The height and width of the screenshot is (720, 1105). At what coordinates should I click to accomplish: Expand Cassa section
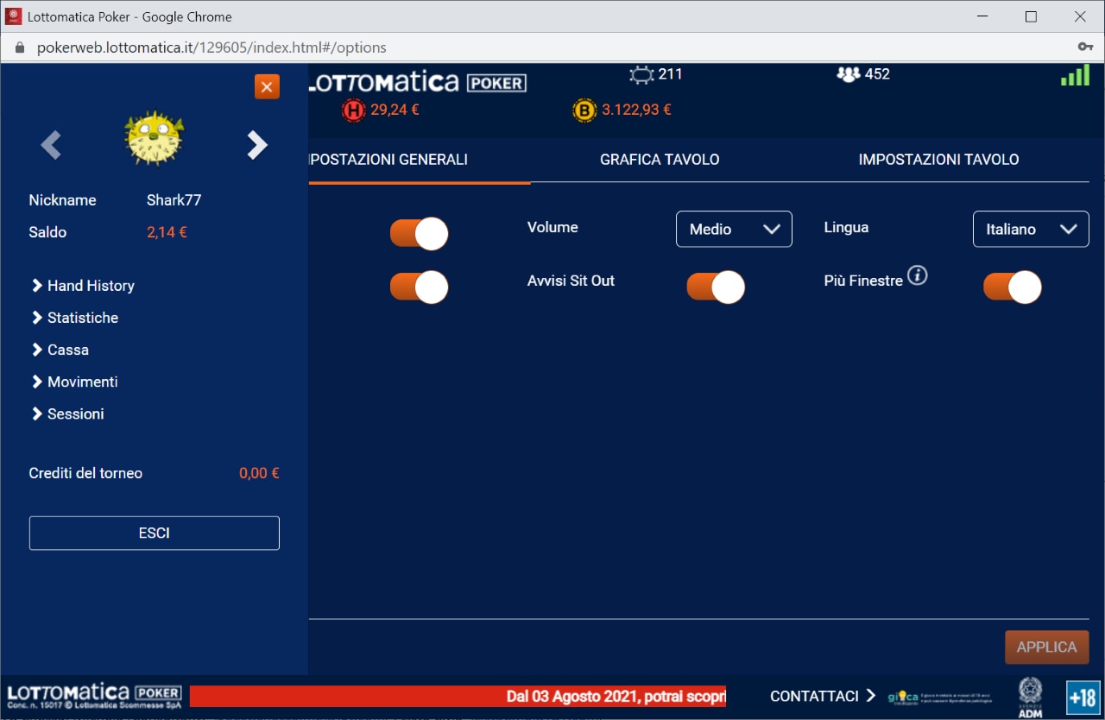[60, 350]
